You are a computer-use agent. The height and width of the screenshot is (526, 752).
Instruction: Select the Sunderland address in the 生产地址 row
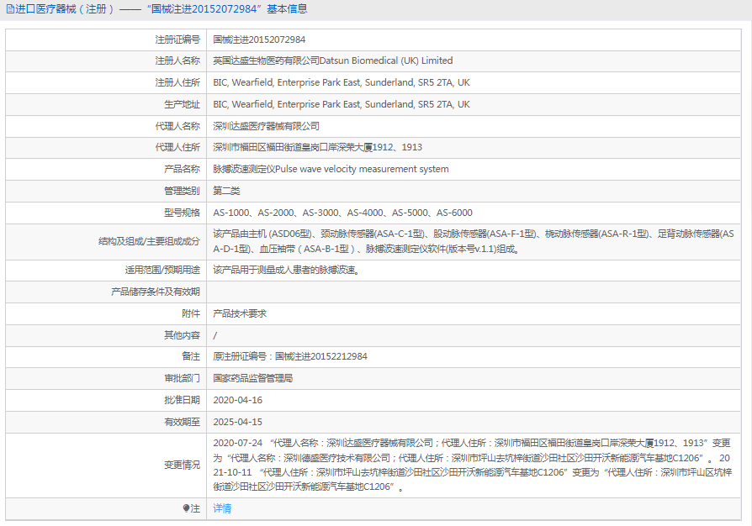[x=342, y=104]
